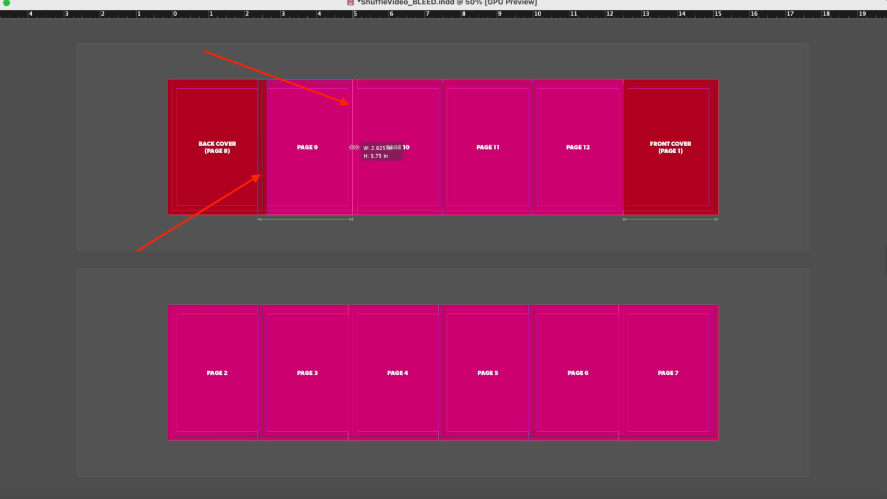Click Page 4 in the bottom spread

(397, 373)
